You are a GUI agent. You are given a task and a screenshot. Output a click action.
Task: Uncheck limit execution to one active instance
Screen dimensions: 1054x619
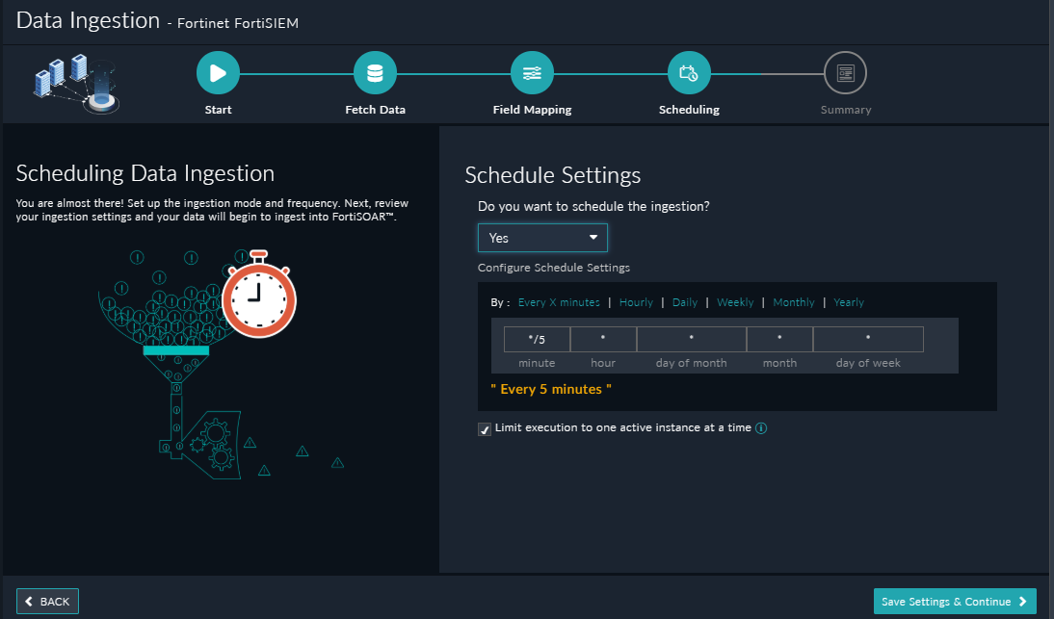pos(485,428)
